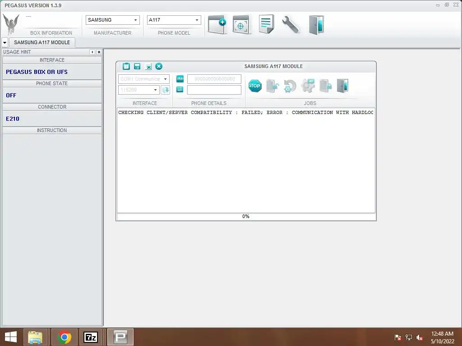Image resolution: width=462 pixels, height=346 pixels.
Task: Click the phone unlock job icon
Action: pyautogui.click(x=272, y=86)
